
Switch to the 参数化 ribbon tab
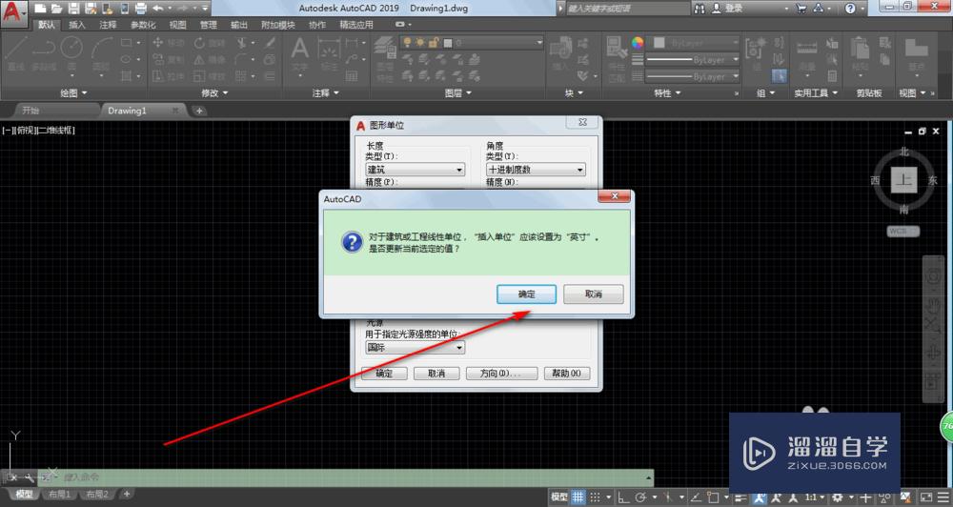(x=143, y=25)
